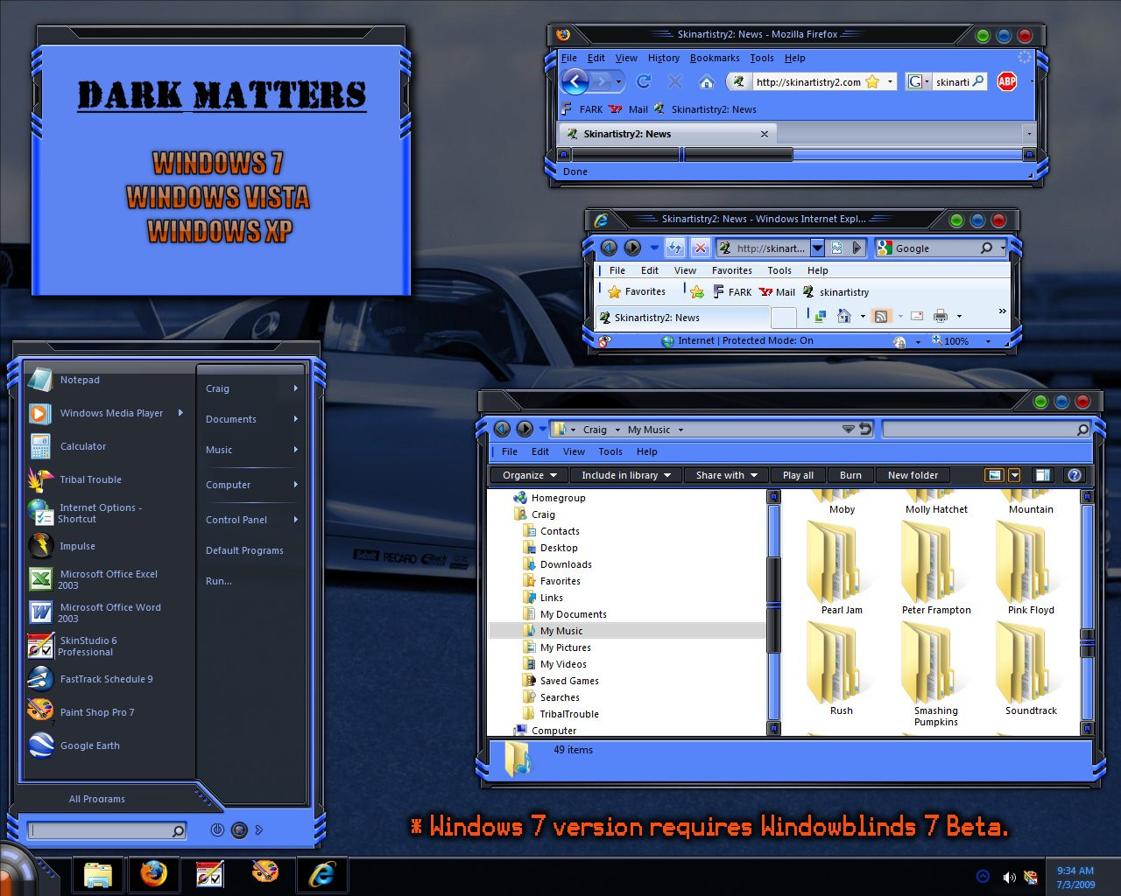Click the stop button in Internet Explorer

tap(700, 248)
